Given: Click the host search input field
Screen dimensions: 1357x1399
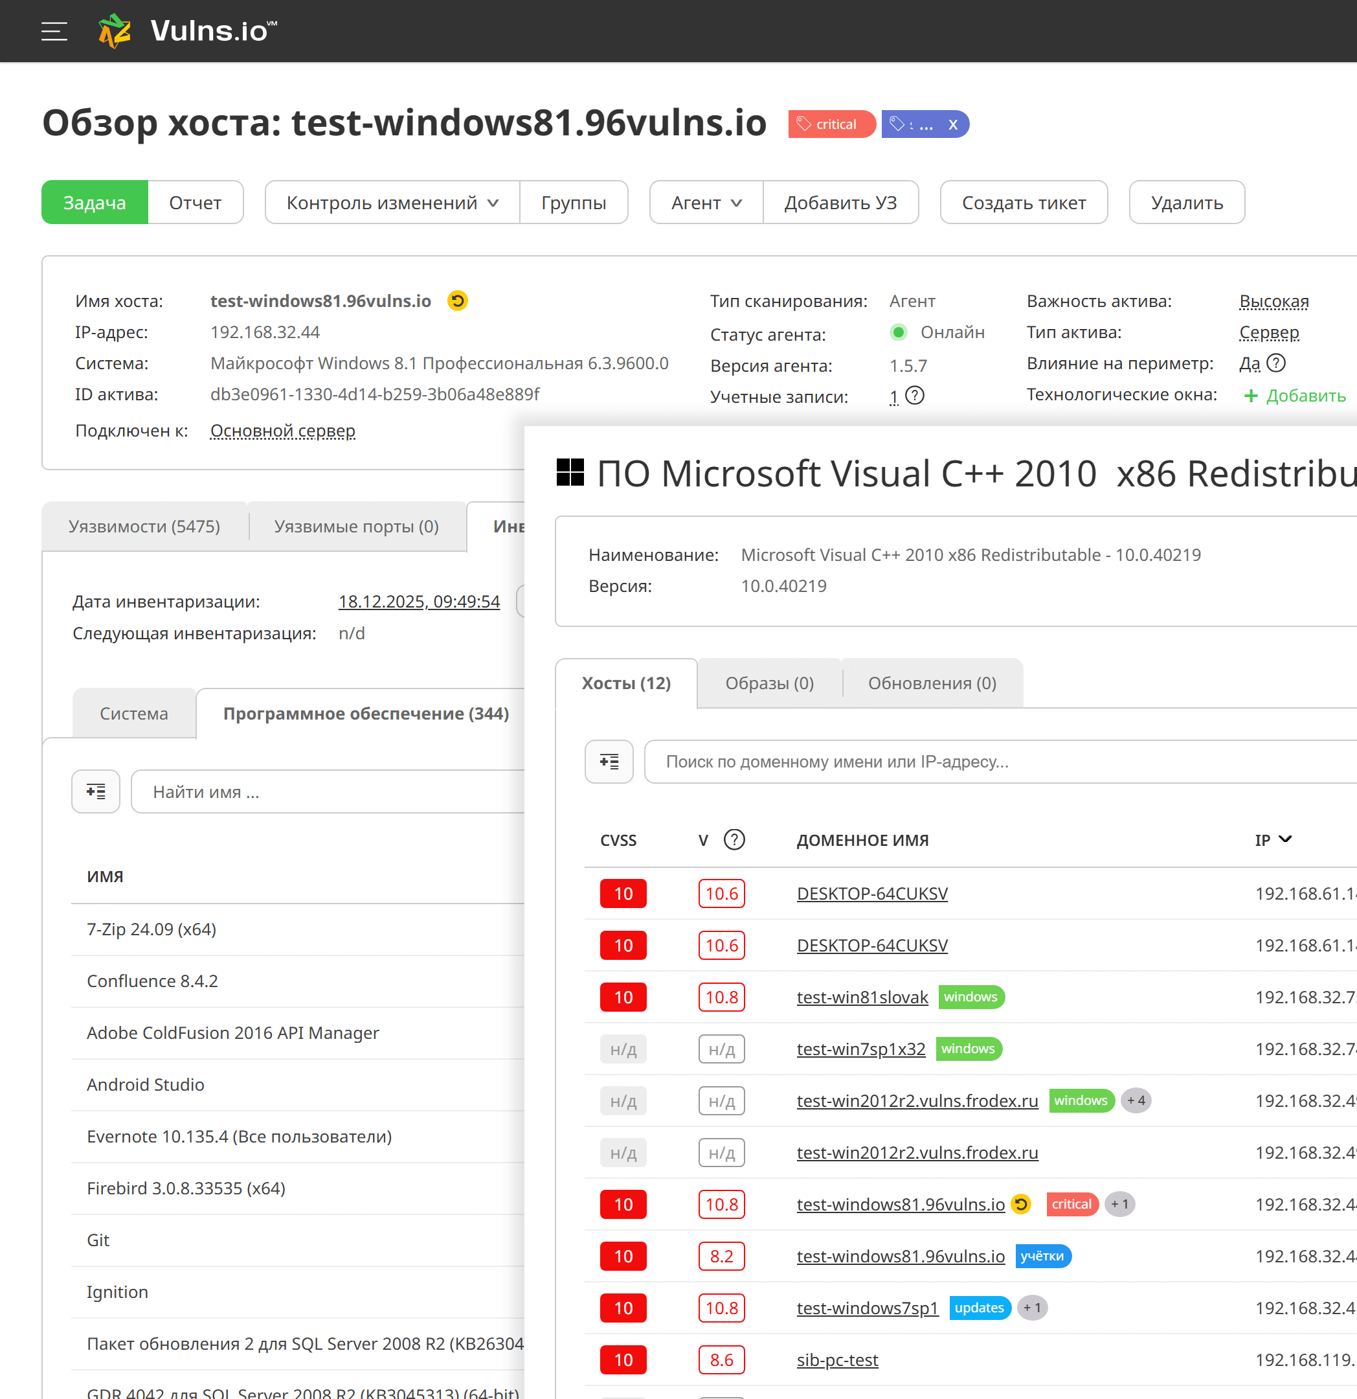Looking at the screenshot, I should [x=999, y=762].
